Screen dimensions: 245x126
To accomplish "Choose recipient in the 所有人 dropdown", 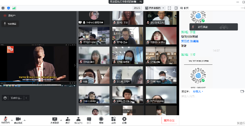I will [x=198, y=91].
